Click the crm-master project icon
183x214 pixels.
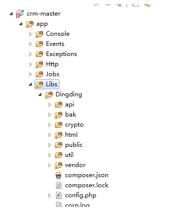20,14
